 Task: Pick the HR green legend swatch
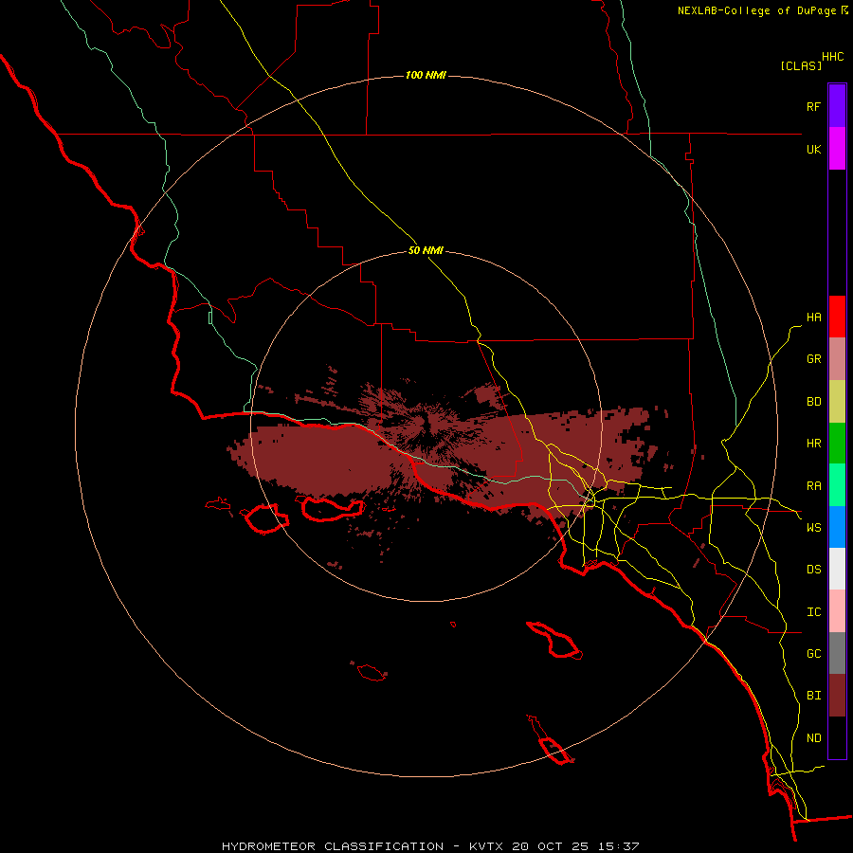(x=837, y=443)
